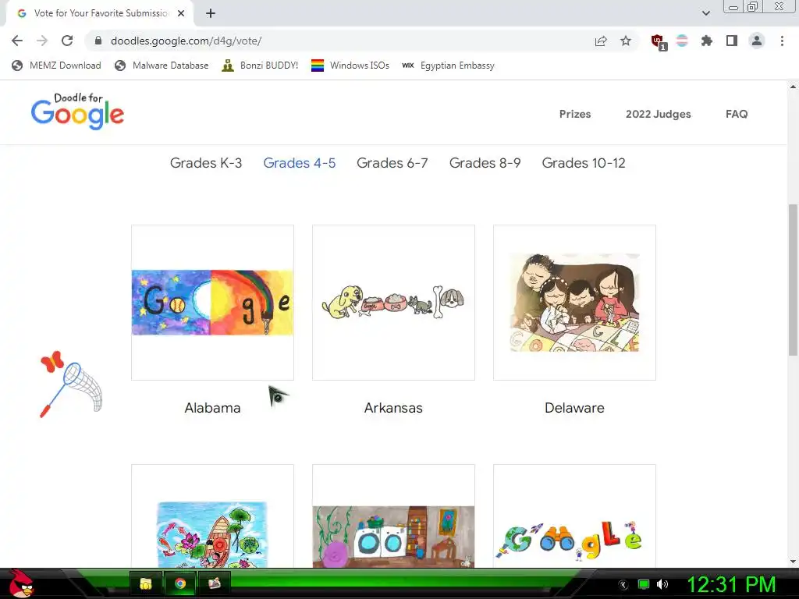This screenshot has height=599, width=799.
Task: View site security lock info
Action: tap(98, 41)
